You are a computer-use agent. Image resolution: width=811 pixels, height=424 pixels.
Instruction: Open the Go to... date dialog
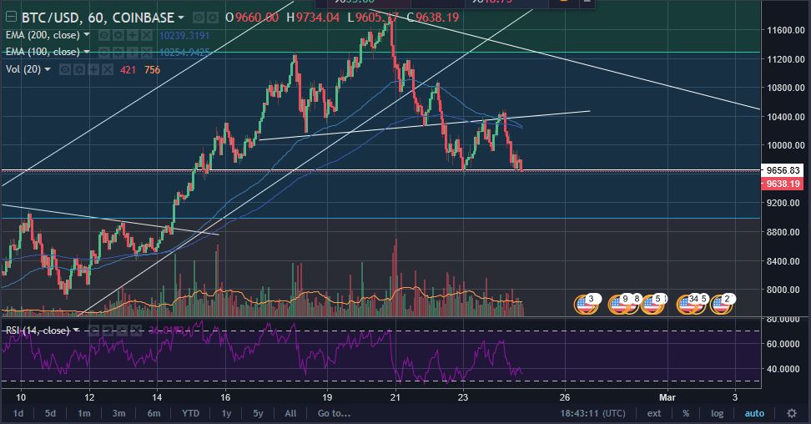coord(334,413)
